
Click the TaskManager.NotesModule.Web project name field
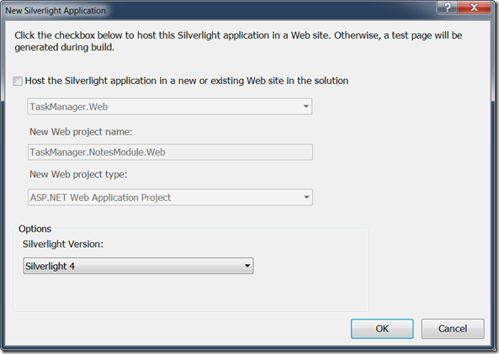(170, 152)
